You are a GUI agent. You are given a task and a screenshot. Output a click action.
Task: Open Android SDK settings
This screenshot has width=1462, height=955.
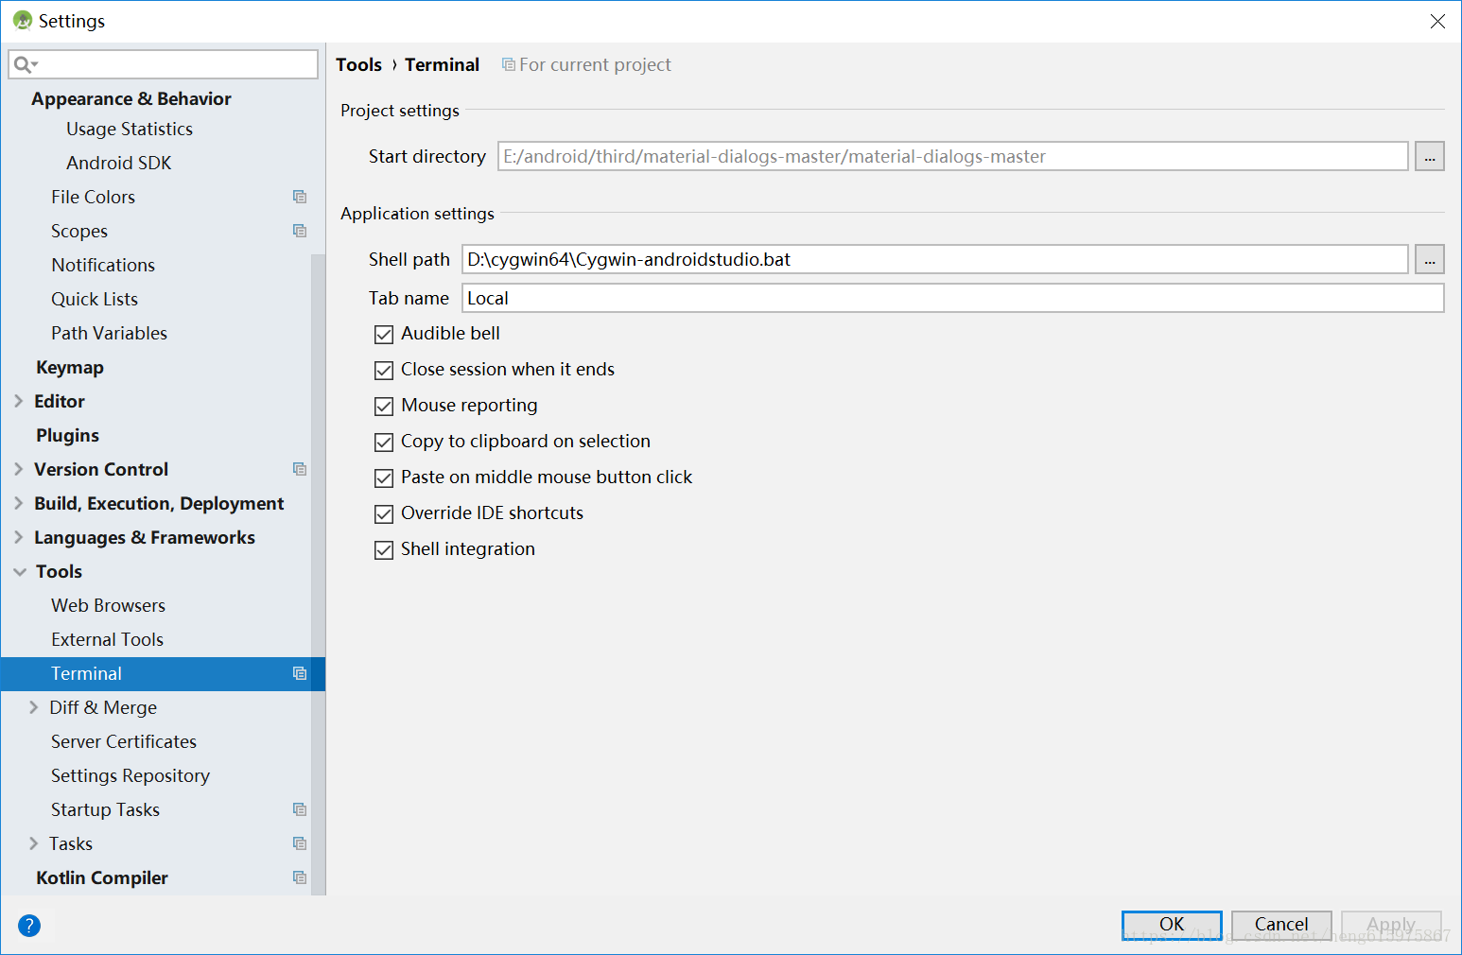119,163
